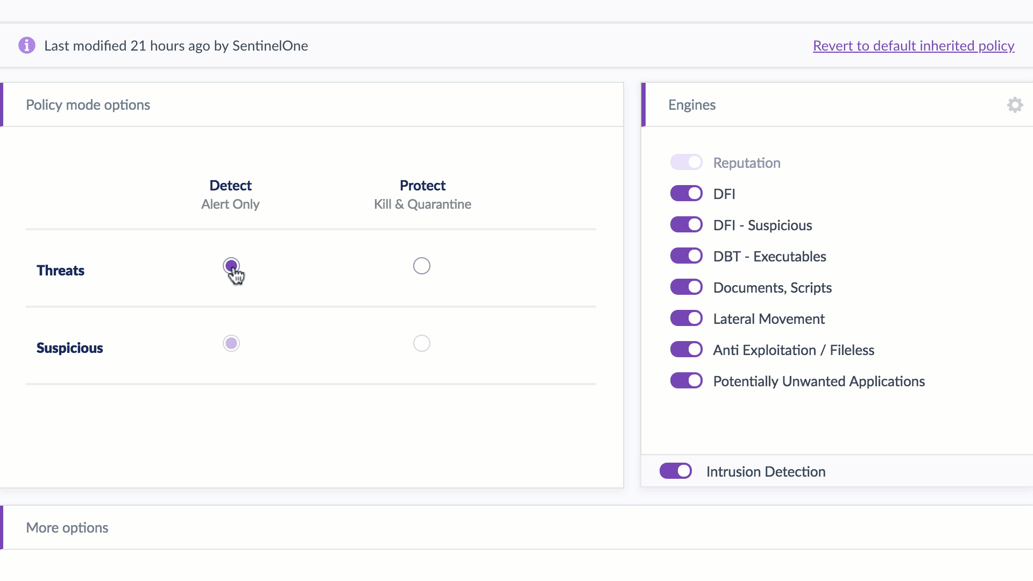Toggle DBT - Executables engine
The width and height of the screenshot is (1033, 581).
686,256
